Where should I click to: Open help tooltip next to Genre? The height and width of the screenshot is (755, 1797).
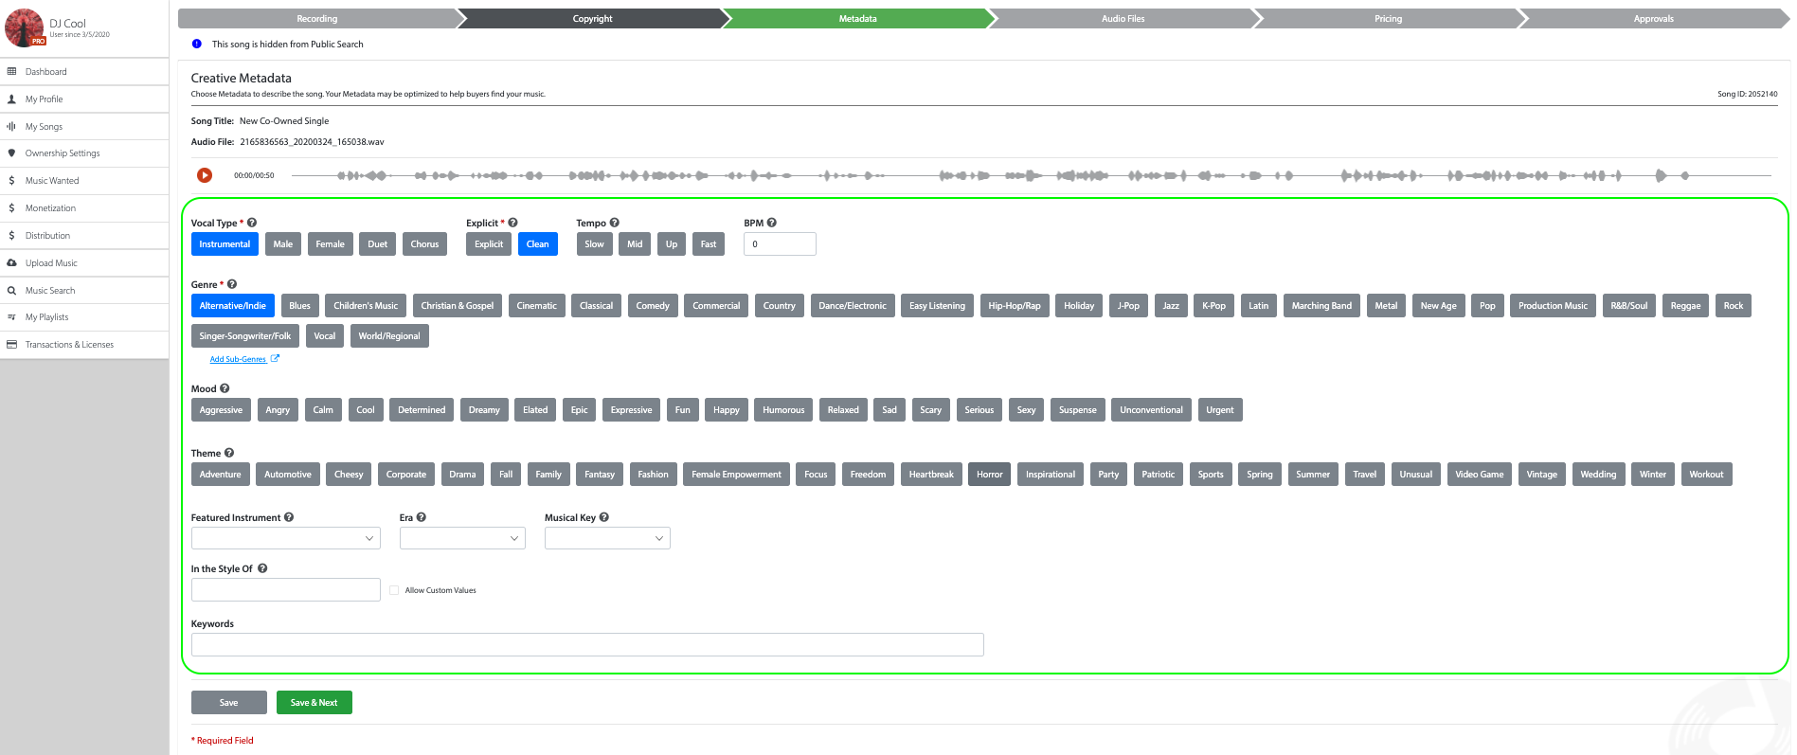click(x=232, y=284)
